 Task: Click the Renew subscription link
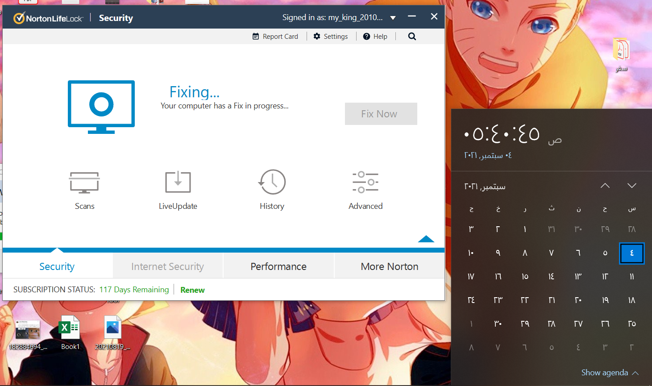coord(192,290)
